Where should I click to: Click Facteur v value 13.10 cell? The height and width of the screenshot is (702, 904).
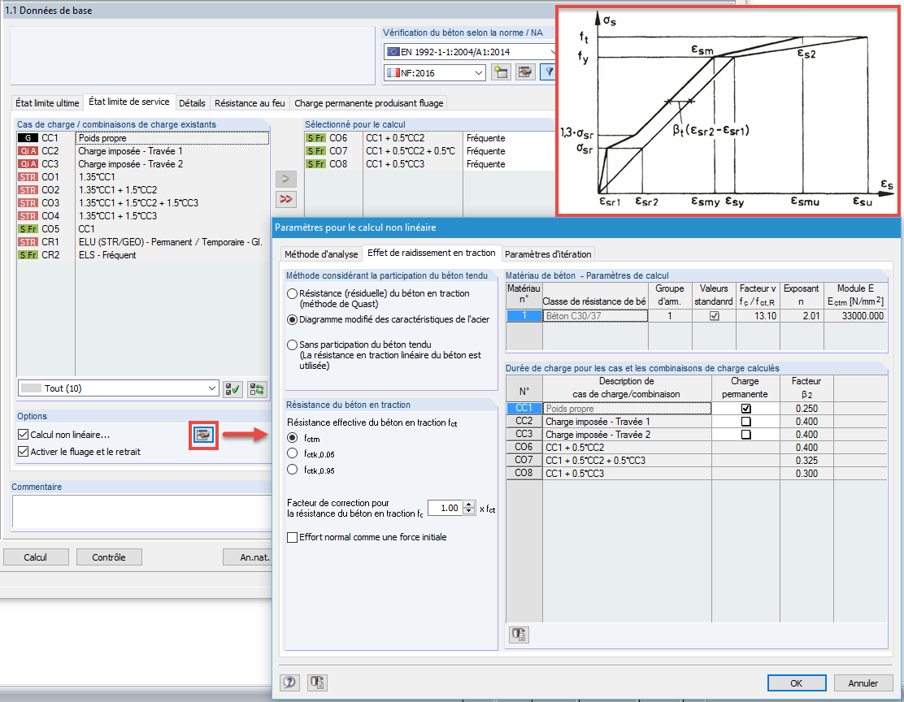[x=758, y=316]
